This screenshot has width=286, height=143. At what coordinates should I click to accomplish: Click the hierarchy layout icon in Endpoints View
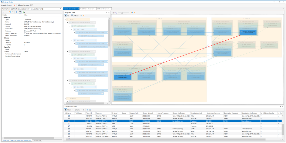point(68,16)
